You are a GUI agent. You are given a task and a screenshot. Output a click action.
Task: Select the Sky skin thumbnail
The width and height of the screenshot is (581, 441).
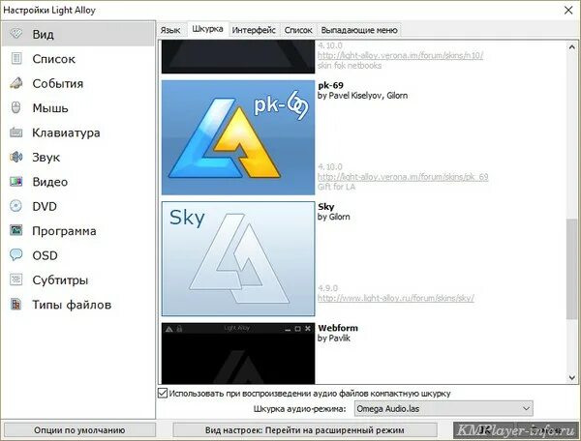coord(238,258)
